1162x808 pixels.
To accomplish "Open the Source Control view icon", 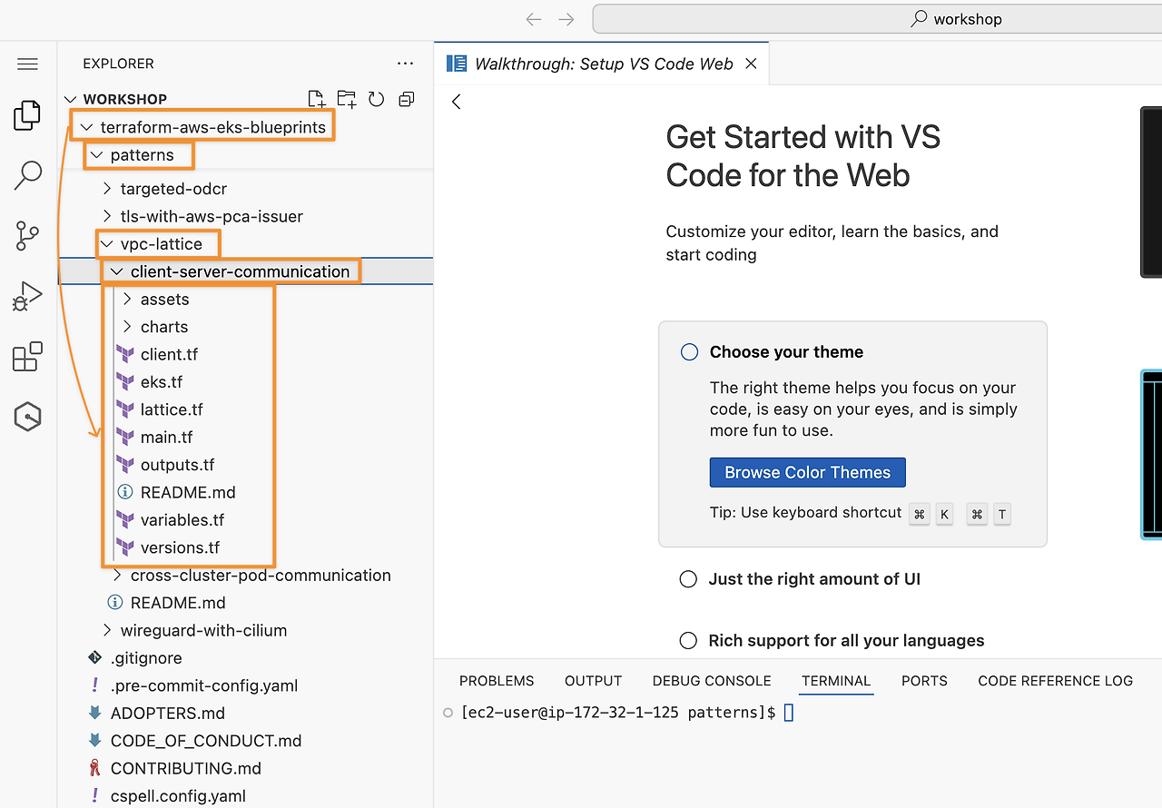I will (x=27, y=236).
